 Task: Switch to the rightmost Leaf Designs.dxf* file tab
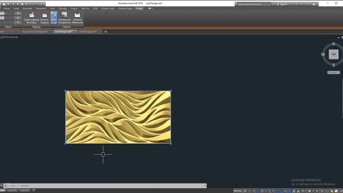[x=90, y=32]
